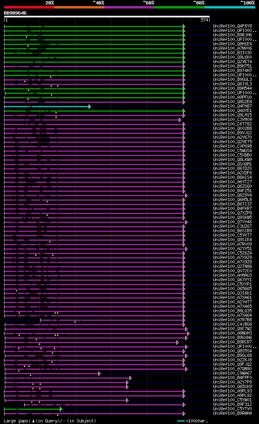Click the UniRef100_Q9FJQ2 hit label
Viewport: 259px width, 424px height.
coord(232,365)
